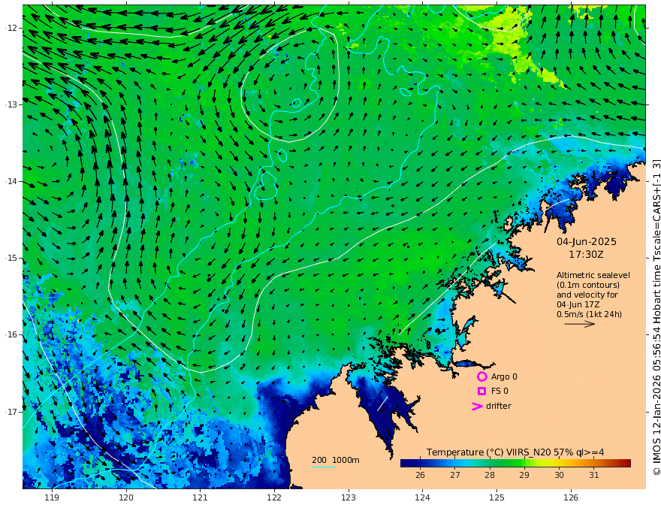Viewport: 661px width, 511px height.
Task: Click the 26 tick label under colour bar
Action: 420,475
